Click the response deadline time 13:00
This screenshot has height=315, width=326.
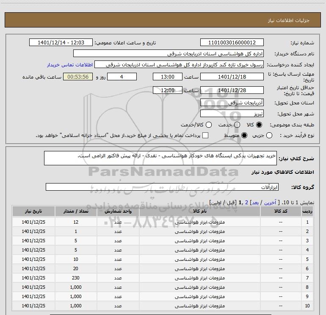pyautogui.click(x=168, y=77)
